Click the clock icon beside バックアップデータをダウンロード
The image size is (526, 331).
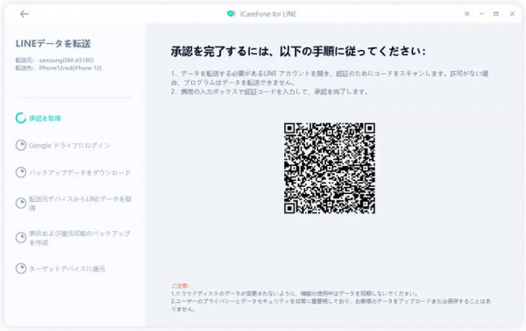click(21, 172)
